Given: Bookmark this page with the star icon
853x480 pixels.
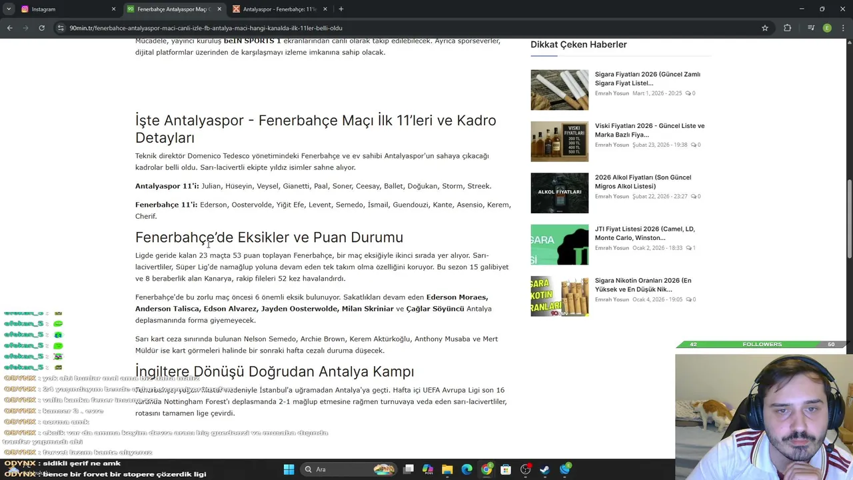Looking at the screenshot, I should (765, 28).
